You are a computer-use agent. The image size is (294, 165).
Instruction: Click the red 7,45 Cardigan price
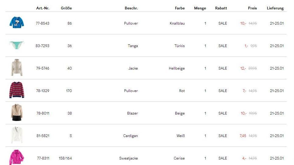click(x=243, y=136)
